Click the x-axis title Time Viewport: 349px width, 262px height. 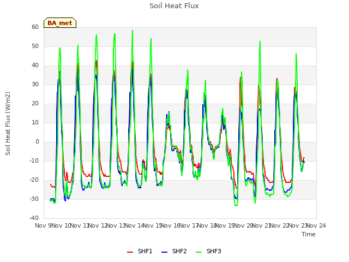coord(309,234)
